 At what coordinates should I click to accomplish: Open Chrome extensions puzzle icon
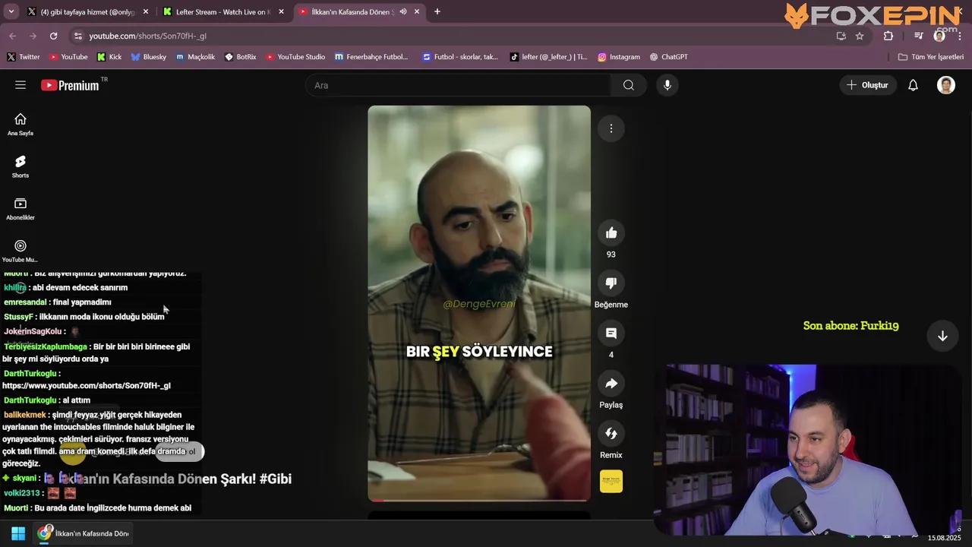tap(888, 36)
